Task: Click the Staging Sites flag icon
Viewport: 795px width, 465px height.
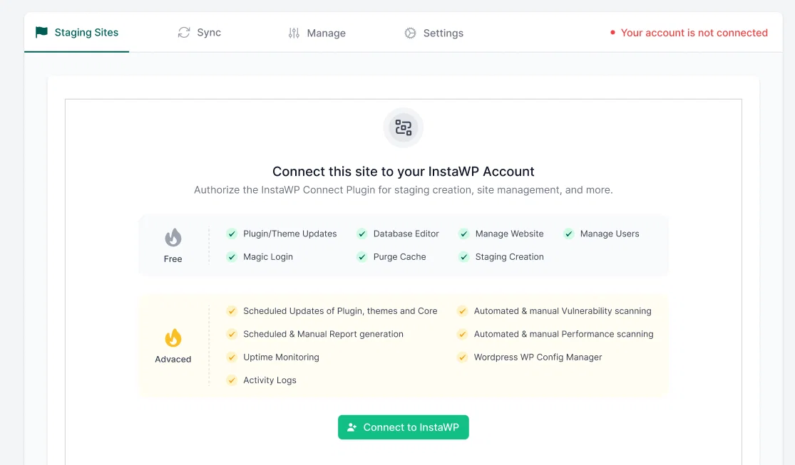Action: point(41,33)
